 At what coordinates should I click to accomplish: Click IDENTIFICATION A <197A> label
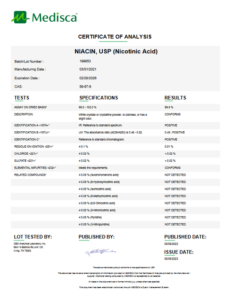(32, 125)
